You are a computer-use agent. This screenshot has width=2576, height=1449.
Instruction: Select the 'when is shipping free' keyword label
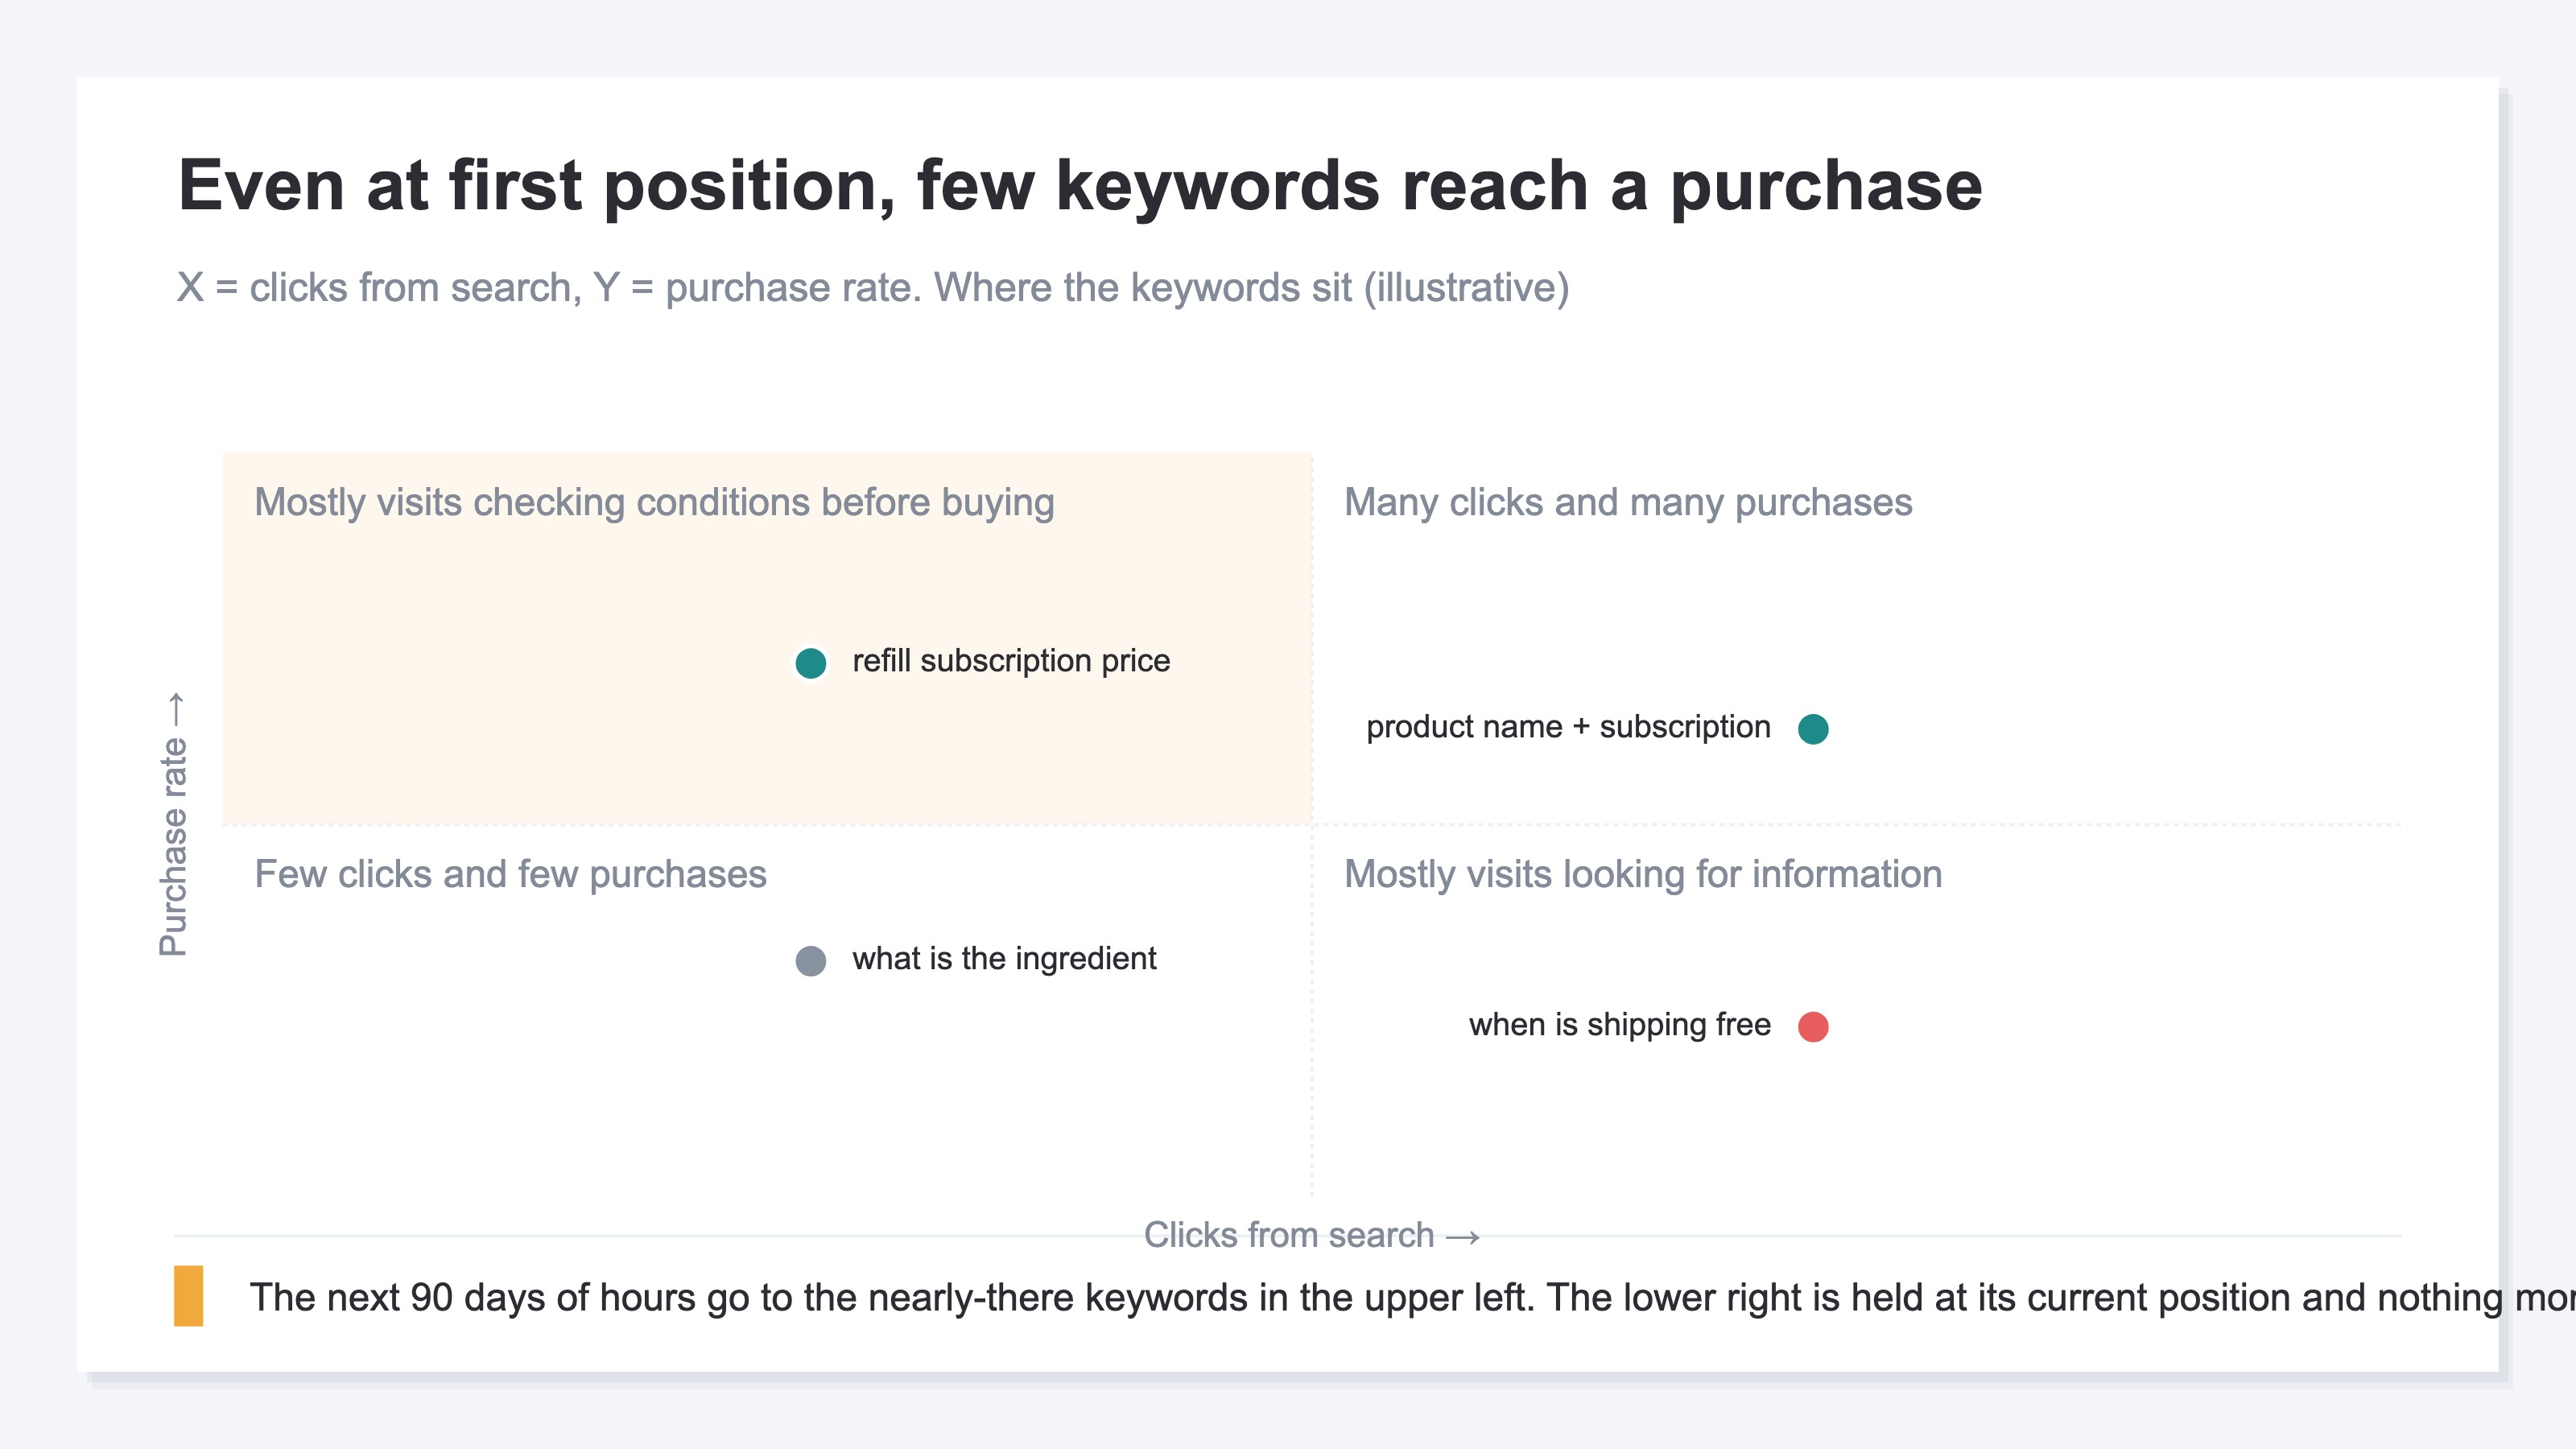[1619, 1025]
